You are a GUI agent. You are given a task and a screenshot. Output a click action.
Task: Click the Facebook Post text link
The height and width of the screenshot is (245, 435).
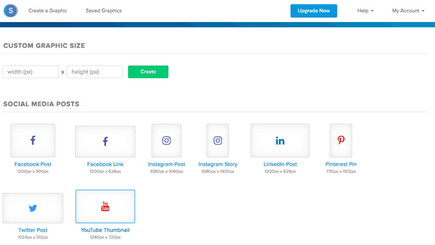tap(33, 164)
